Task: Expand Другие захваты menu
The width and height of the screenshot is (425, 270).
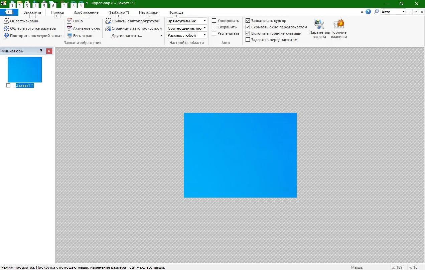Action: 137,36
